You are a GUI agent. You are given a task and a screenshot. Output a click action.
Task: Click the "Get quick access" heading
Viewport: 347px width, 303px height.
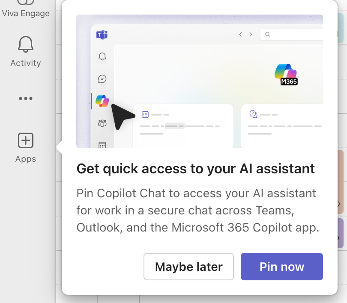pos(195,169)
